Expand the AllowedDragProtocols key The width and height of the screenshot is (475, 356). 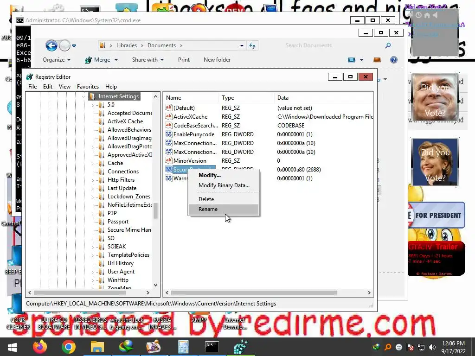point(93,146)
